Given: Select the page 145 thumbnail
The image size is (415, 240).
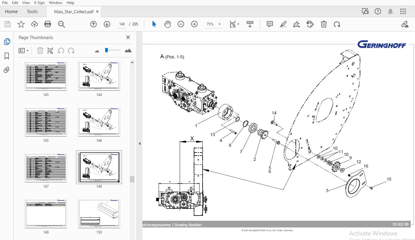Looking at the screenshot, I should pyautogui.click(x=46, y=122).
